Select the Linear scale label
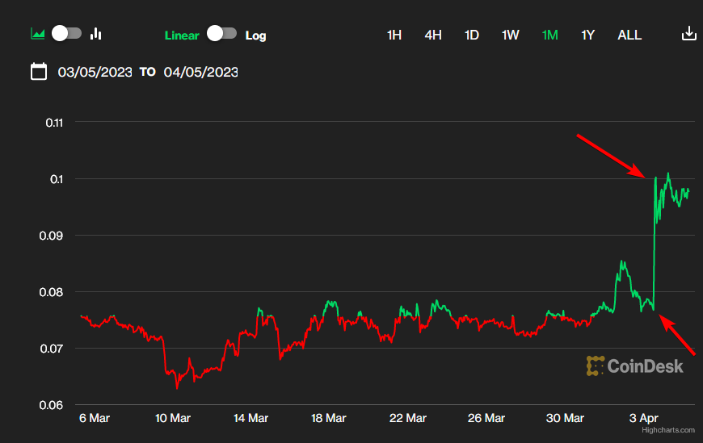 click(x=182, y=36)
